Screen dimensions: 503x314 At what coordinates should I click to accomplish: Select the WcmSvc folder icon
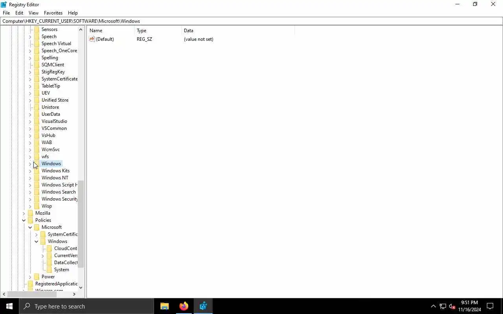(37, 150)
